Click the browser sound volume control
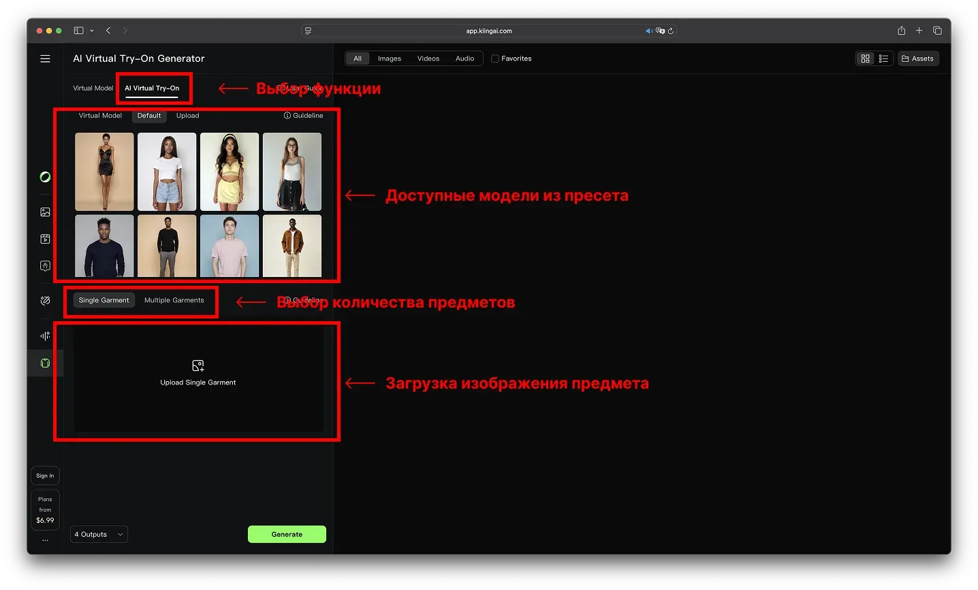 648,30
